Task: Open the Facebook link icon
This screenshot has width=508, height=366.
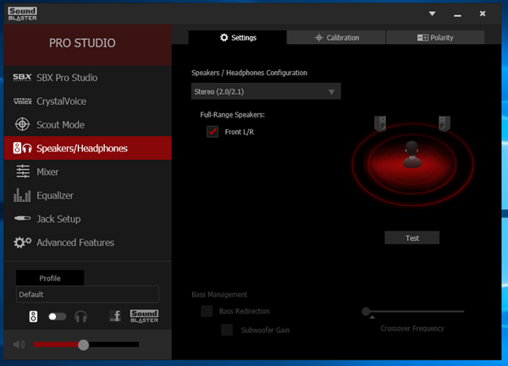Action: pyautogui.click(x=115, y=316)
